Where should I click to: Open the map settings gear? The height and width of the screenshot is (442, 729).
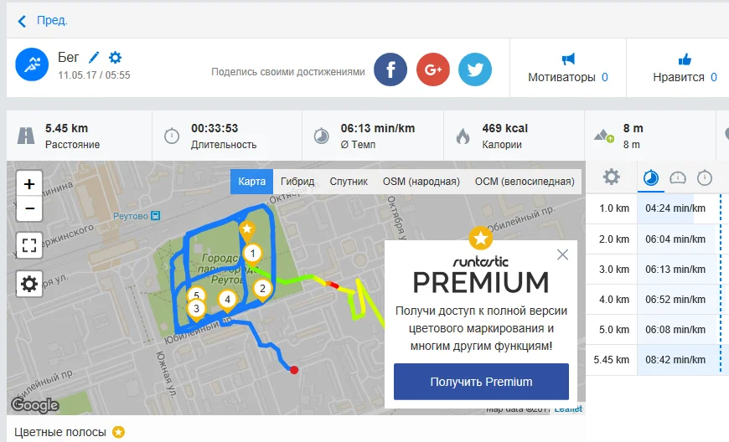point(29,283)
